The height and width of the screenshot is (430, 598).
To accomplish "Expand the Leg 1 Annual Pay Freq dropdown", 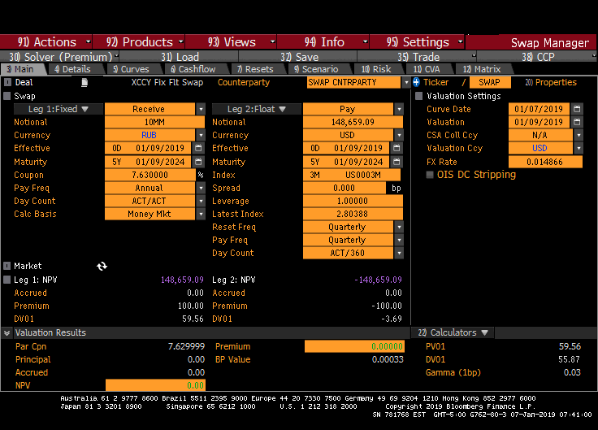I will [x=201, y=188].
